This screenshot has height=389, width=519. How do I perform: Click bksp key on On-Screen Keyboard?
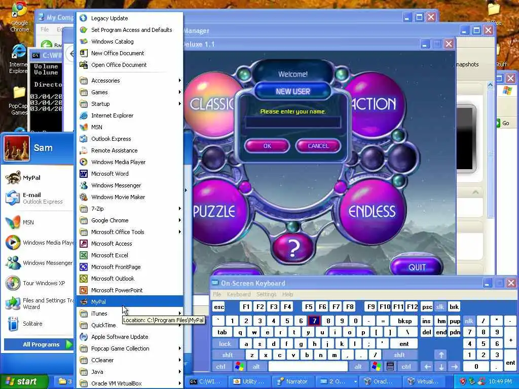pyautogui.click(x=404, y=321)
